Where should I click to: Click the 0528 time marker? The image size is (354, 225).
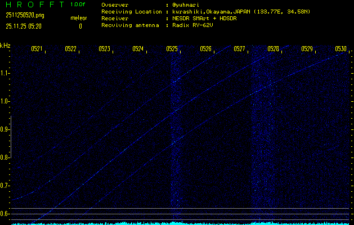[x=273, y=49]
